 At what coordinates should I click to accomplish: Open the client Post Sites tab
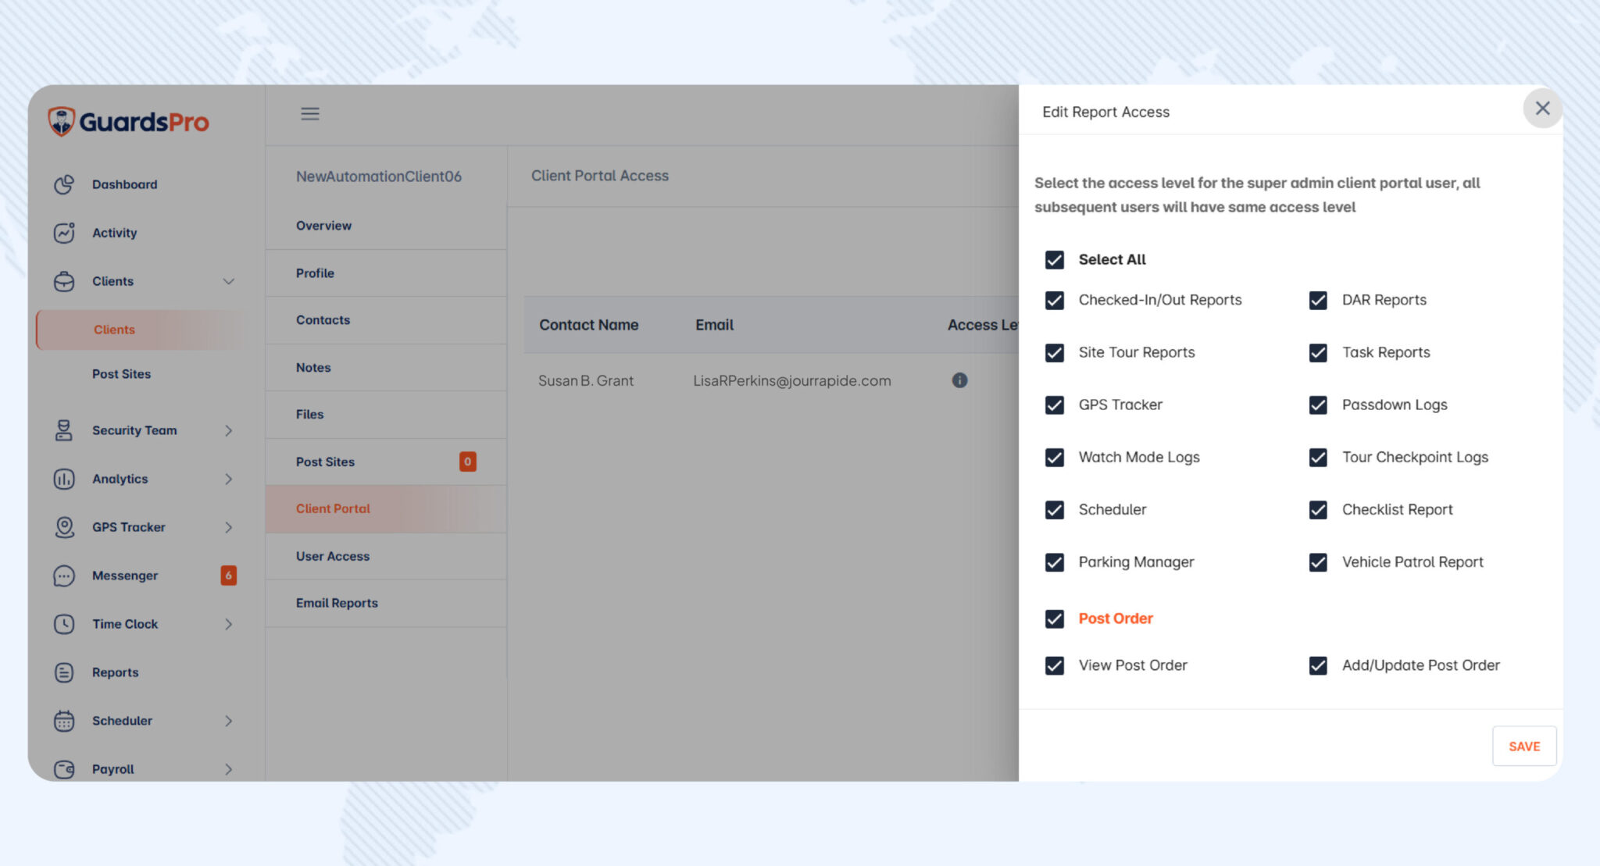point(386,462)
